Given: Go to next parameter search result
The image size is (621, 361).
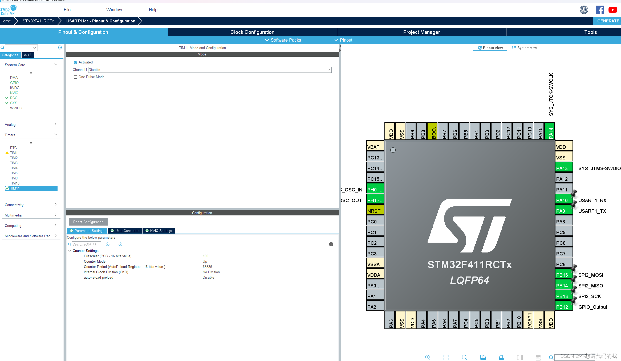Looking at the screenshot, I should pos(120,244).
